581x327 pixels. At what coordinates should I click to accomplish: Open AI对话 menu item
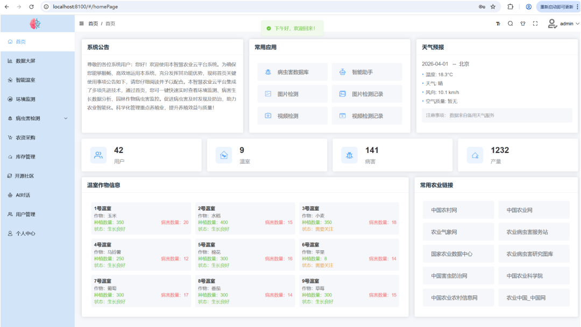[x=38, y=195]
